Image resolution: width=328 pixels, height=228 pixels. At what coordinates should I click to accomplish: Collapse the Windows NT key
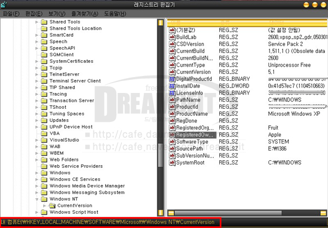(x=37, y=200)
